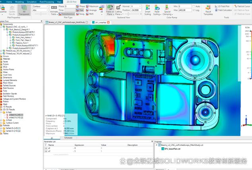
Task: Open the Simulation ribbon tab
Action: pyautogui.click(x=32, y=2)
